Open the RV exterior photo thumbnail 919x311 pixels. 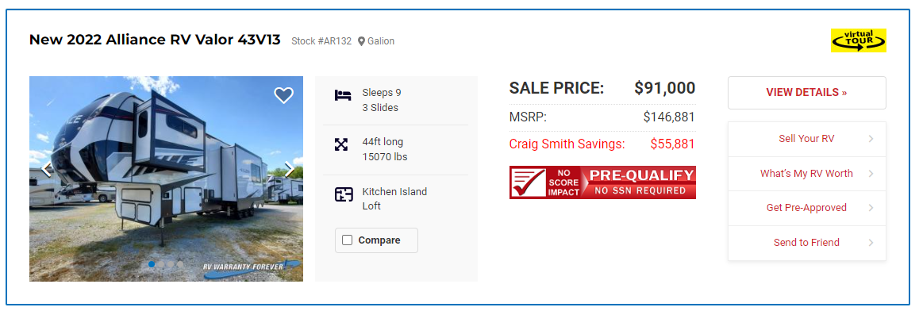tap(166, 179)
